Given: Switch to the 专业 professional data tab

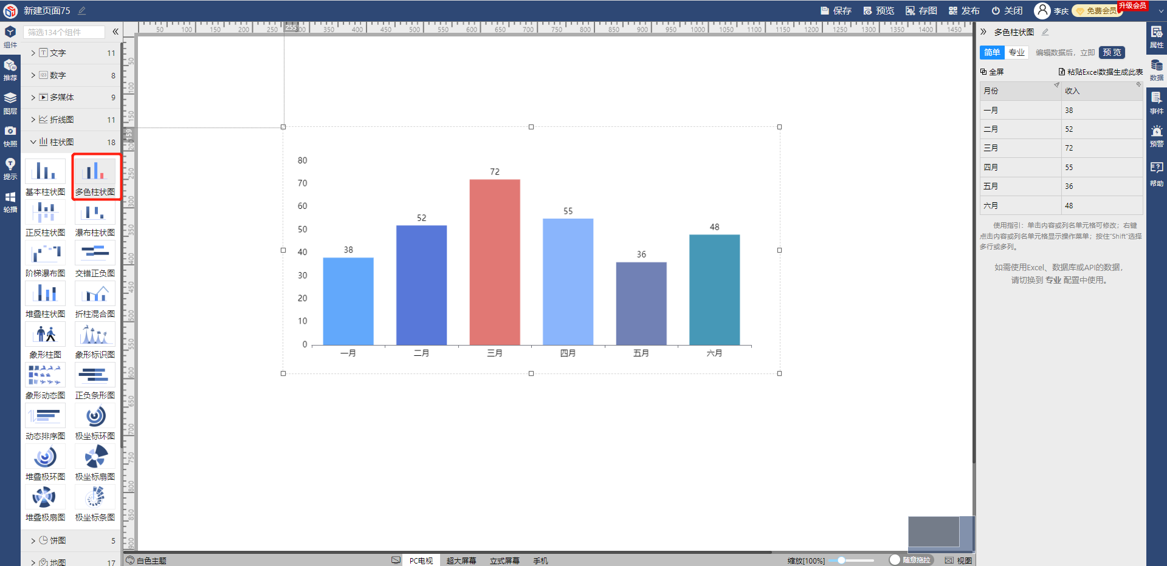Looking at the screenshot, I should point(1017,52).
